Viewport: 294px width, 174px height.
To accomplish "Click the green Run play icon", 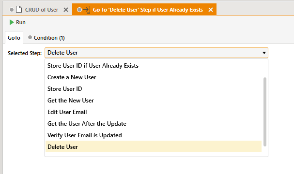I will (12, 22).
